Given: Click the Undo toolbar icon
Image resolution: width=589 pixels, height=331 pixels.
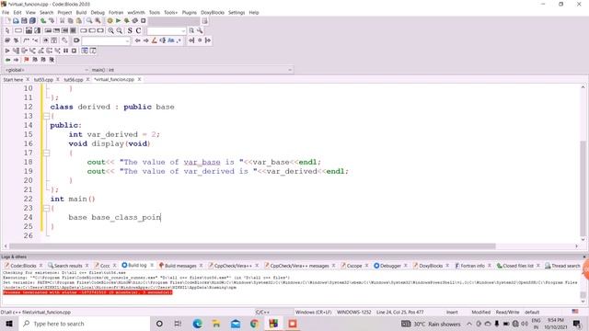Looking at the screenshot, I should (43, 21).
